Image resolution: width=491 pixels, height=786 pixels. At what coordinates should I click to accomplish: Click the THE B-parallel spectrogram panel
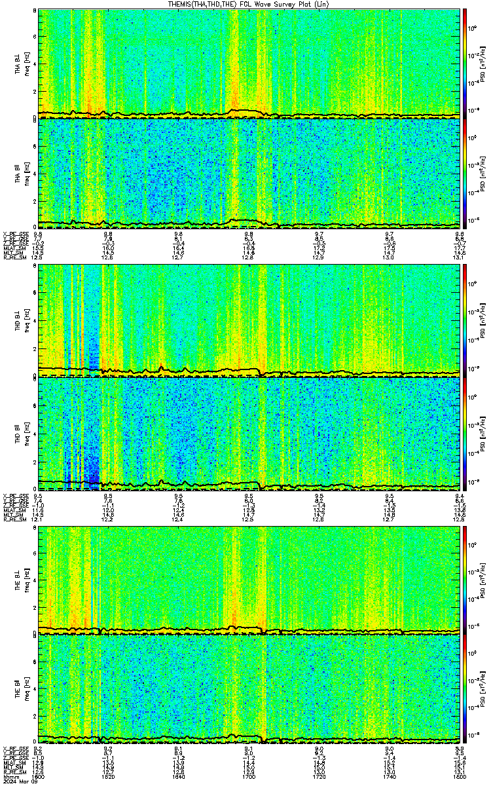coord(249,690)
